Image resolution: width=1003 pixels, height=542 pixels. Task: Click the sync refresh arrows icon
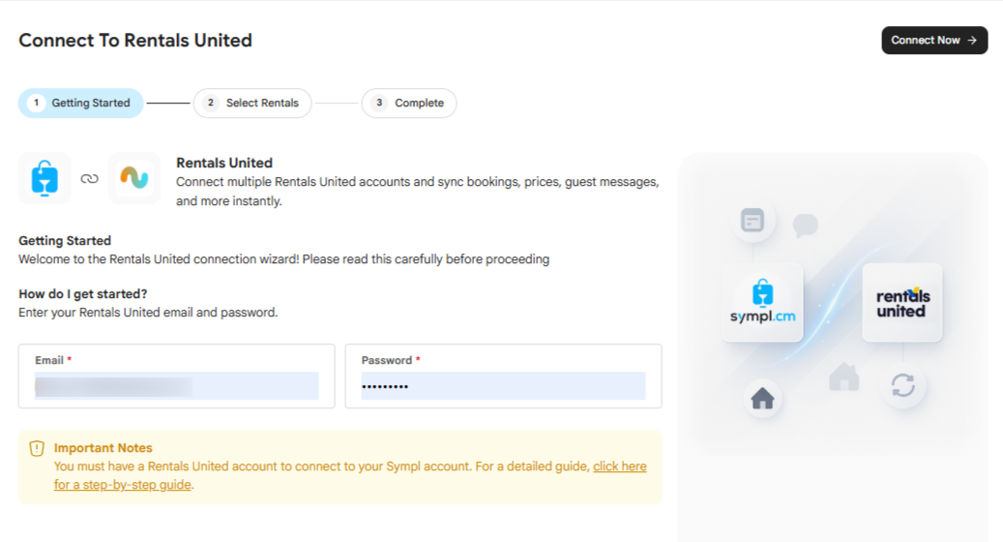902,385
